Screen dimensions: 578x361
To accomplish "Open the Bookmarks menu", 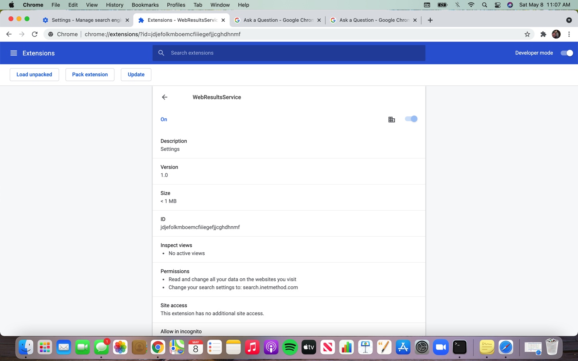I will (x=145, y=5).
